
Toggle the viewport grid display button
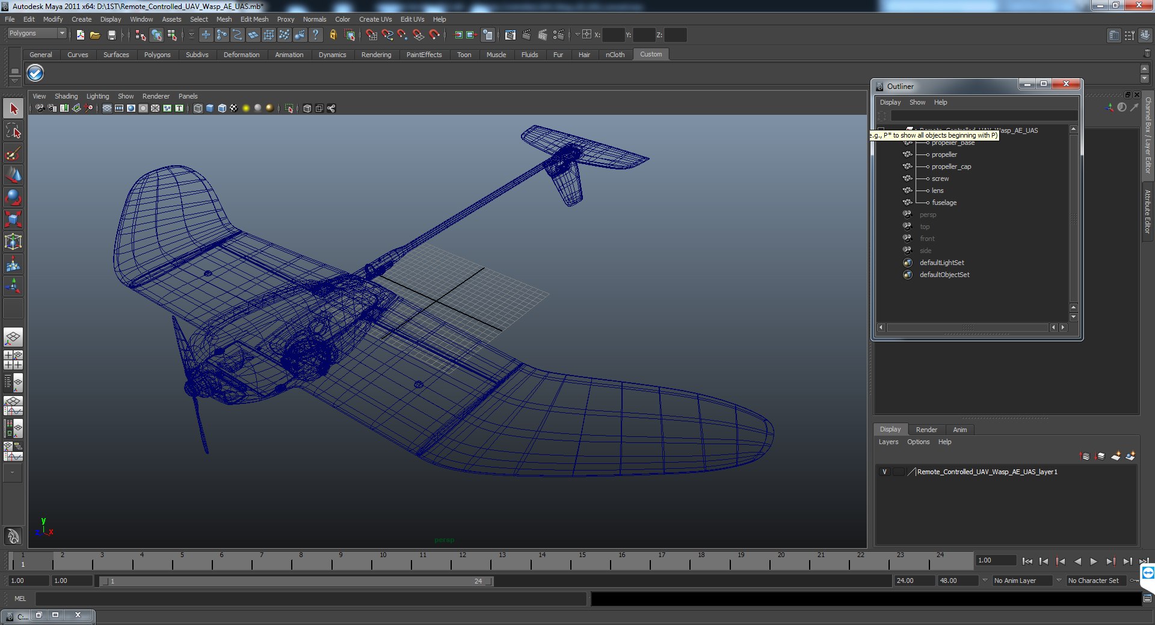(107, 109)
